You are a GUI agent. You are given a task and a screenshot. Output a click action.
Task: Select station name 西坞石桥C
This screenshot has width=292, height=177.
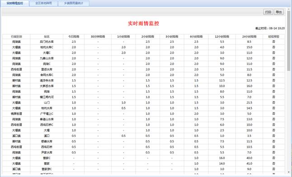47,125
